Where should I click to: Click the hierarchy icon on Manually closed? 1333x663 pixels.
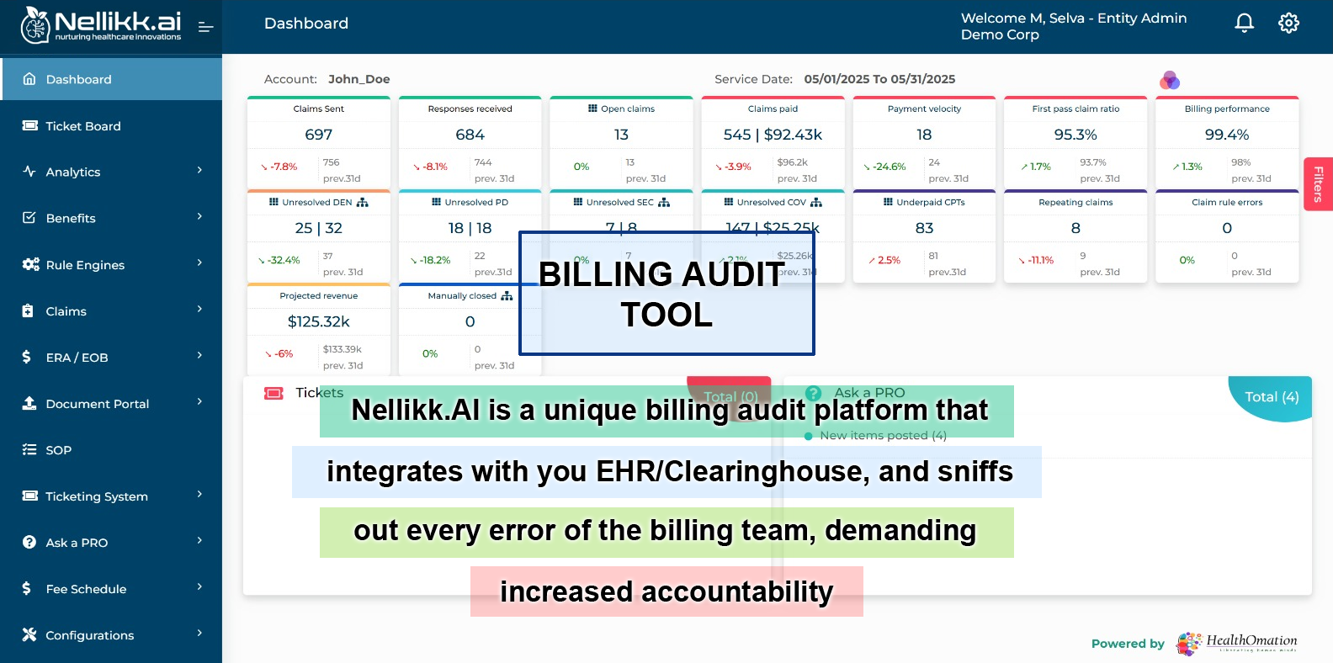point(507,296)
